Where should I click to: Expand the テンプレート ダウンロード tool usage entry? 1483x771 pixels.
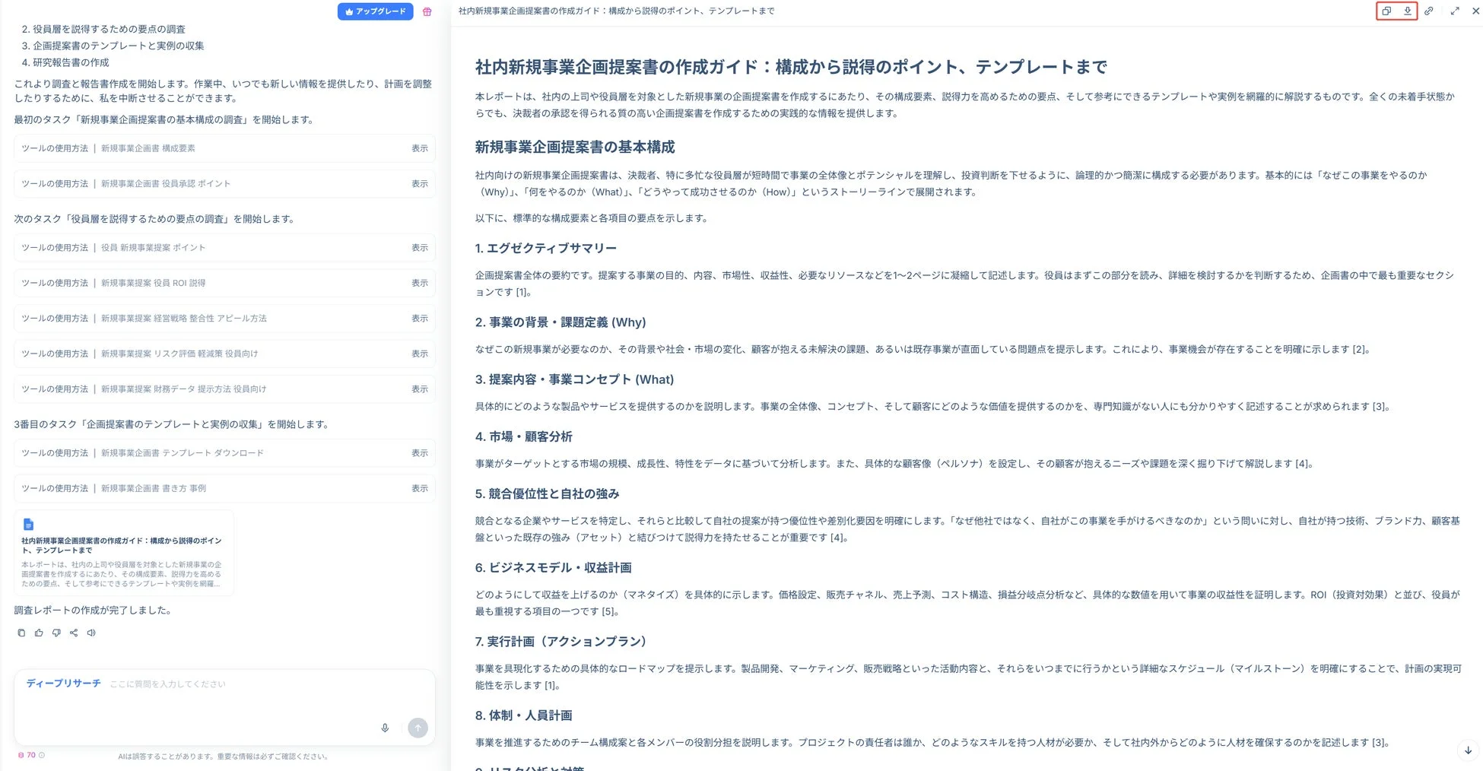pos(420,452)
